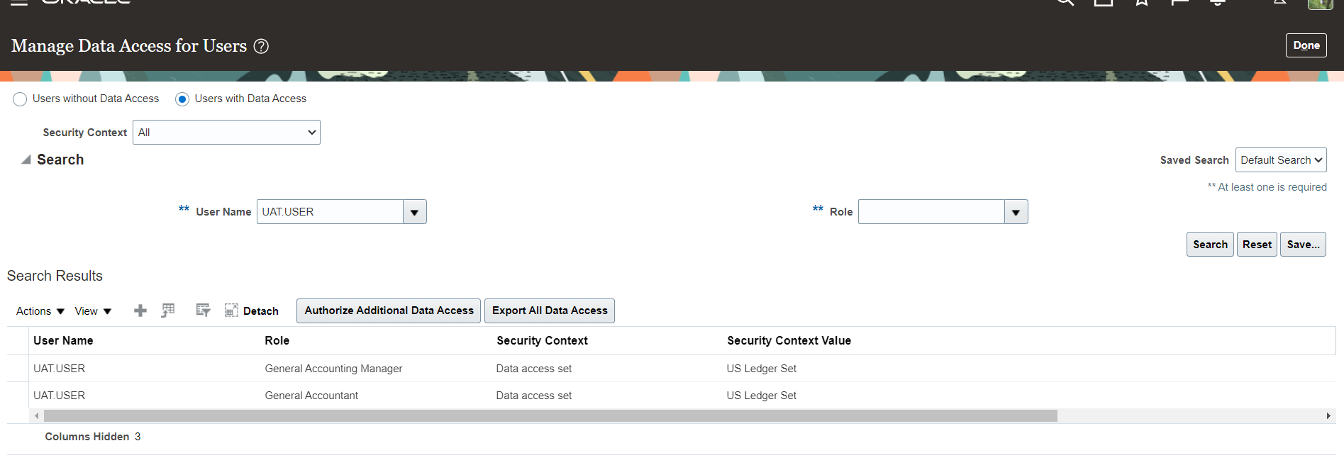This screenshot has width=1344, height=475.
Task: Collapse the Search section triangle
Action: 26,160
